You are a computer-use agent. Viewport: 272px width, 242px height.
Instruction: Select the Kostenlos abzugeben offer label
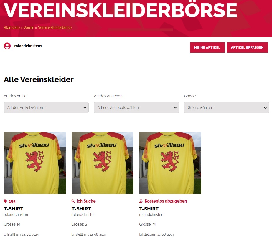(166, 201)
